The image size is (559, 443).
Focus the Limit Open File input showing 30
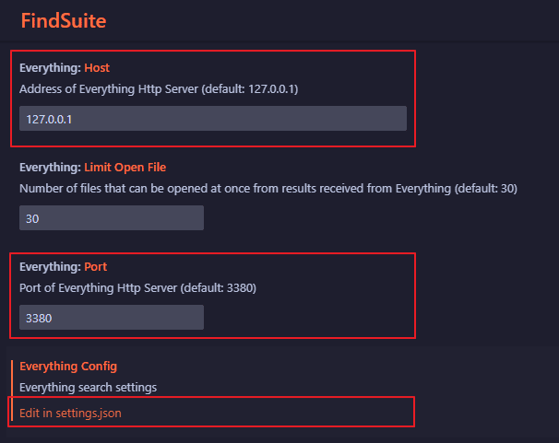coord(112,217)
